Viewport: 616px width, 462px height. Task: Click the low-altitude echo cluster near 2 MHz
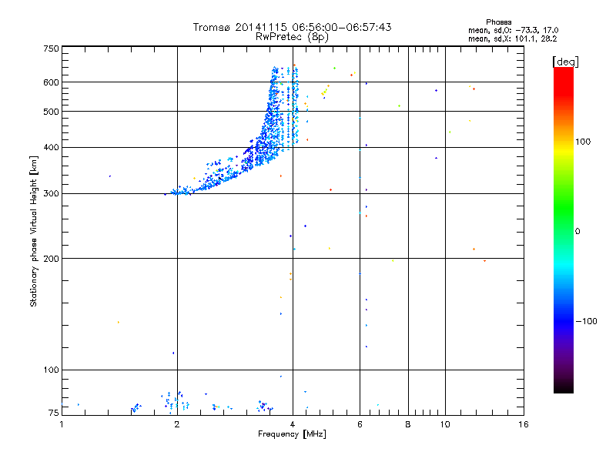176,401
